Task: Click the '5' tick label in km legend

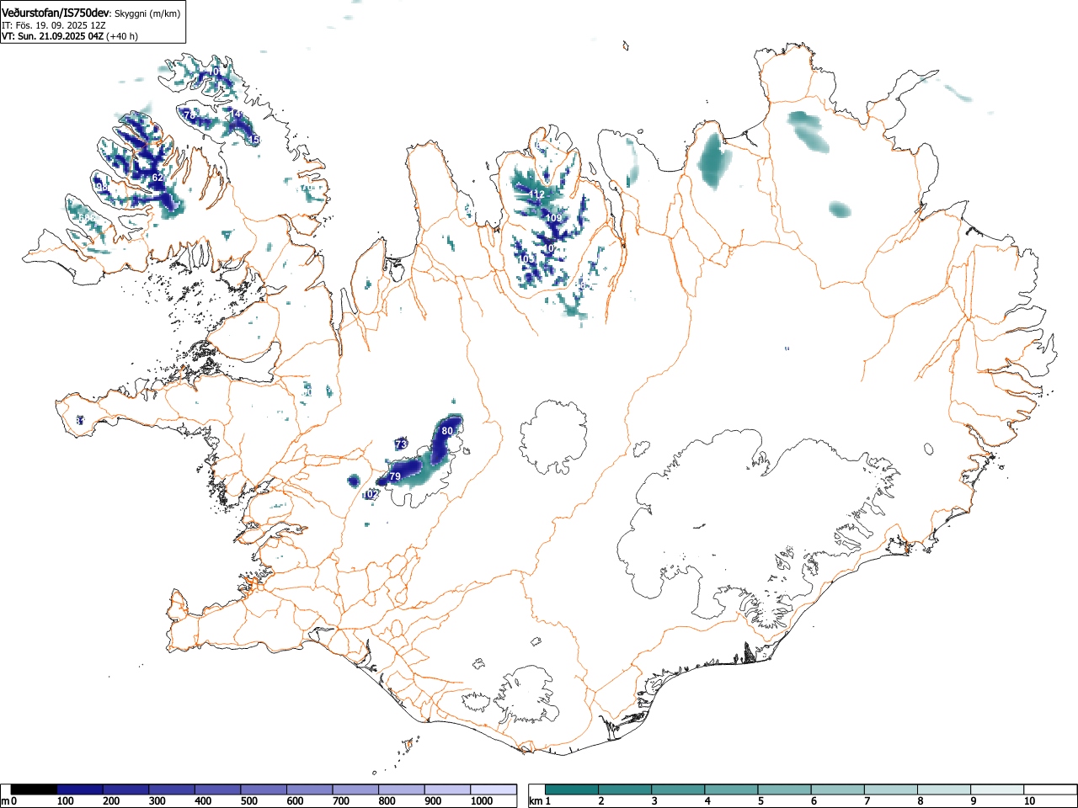Action: click(760, 801)
